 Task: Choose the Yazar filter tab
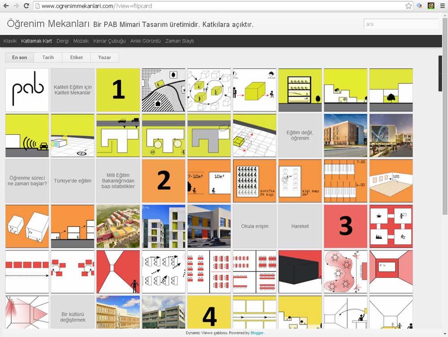pos(104,58)
